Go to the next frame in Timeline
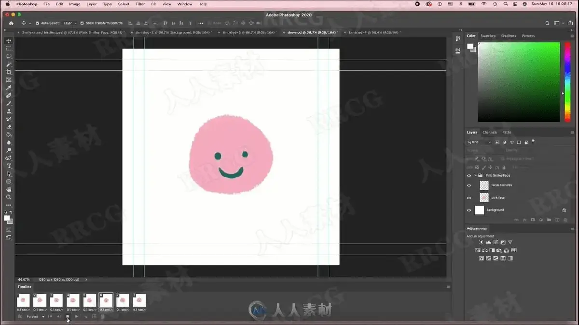Viewport: 579px width, 325px height. [77, 316]
